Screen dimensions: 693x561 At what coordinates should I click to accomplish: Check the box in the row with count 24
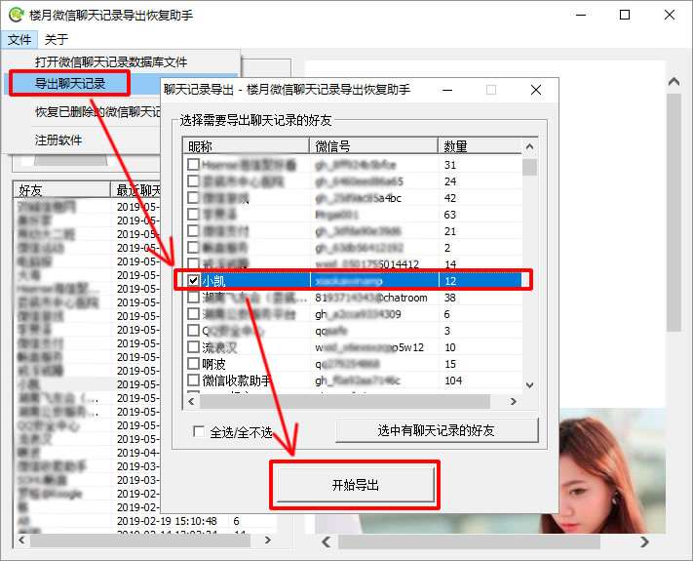click(193, 180)
